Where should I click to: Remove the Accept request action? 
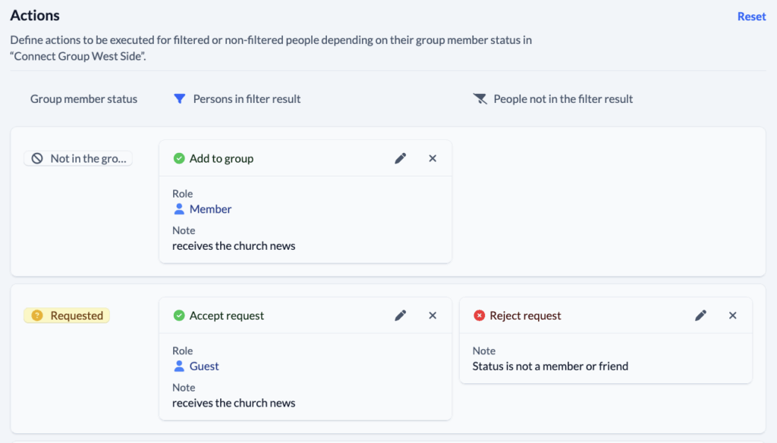(x=433, y=316)
